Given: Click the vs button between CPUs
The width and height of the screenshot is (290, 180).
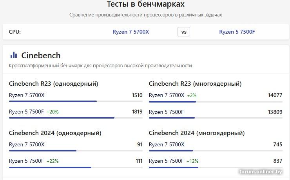Looking at the screenshot, I should tap(184, 32).
